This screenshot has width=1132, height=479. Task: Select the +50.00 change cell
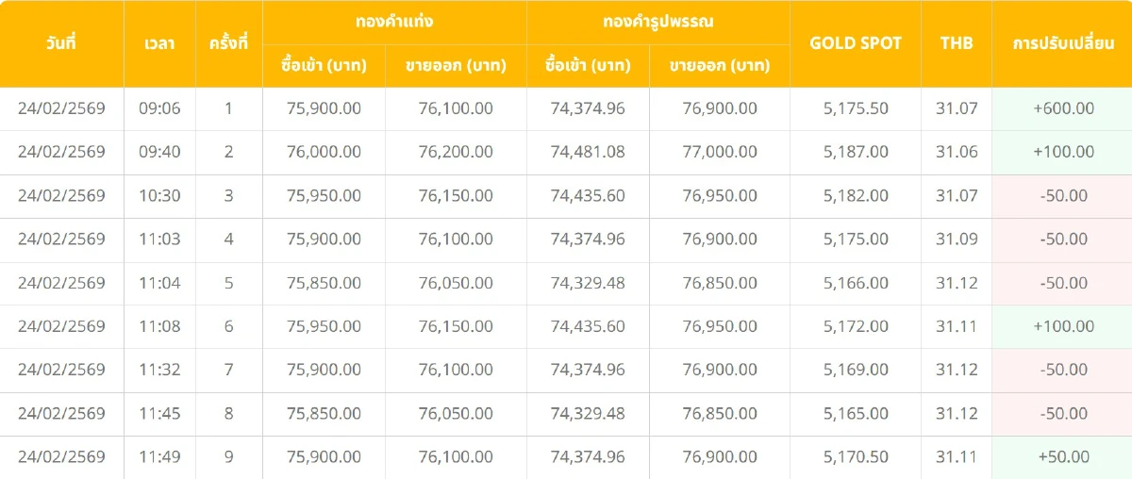point(1063,457)
